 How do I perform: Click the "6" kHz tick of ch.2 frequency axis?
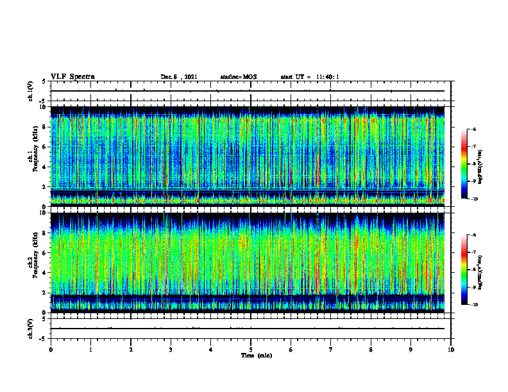tap(44, 253)
